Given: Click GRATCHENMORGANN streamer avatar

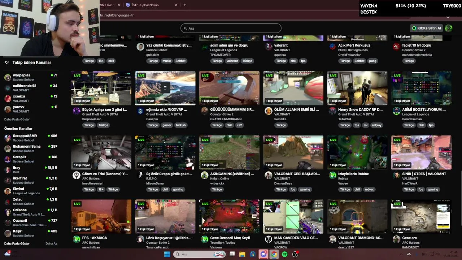Looking at the screenshot, I should coord(204,111).
